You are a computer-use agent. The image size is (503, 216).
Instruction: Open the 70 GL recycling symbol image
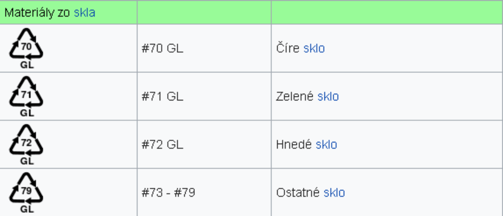tap(26, 48)
